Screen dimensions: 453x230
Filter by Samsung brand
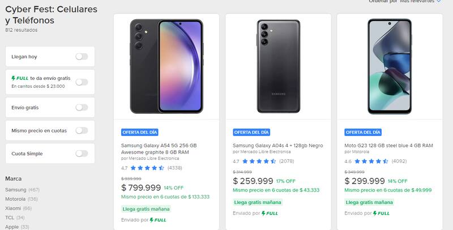(x=15, y=189)
